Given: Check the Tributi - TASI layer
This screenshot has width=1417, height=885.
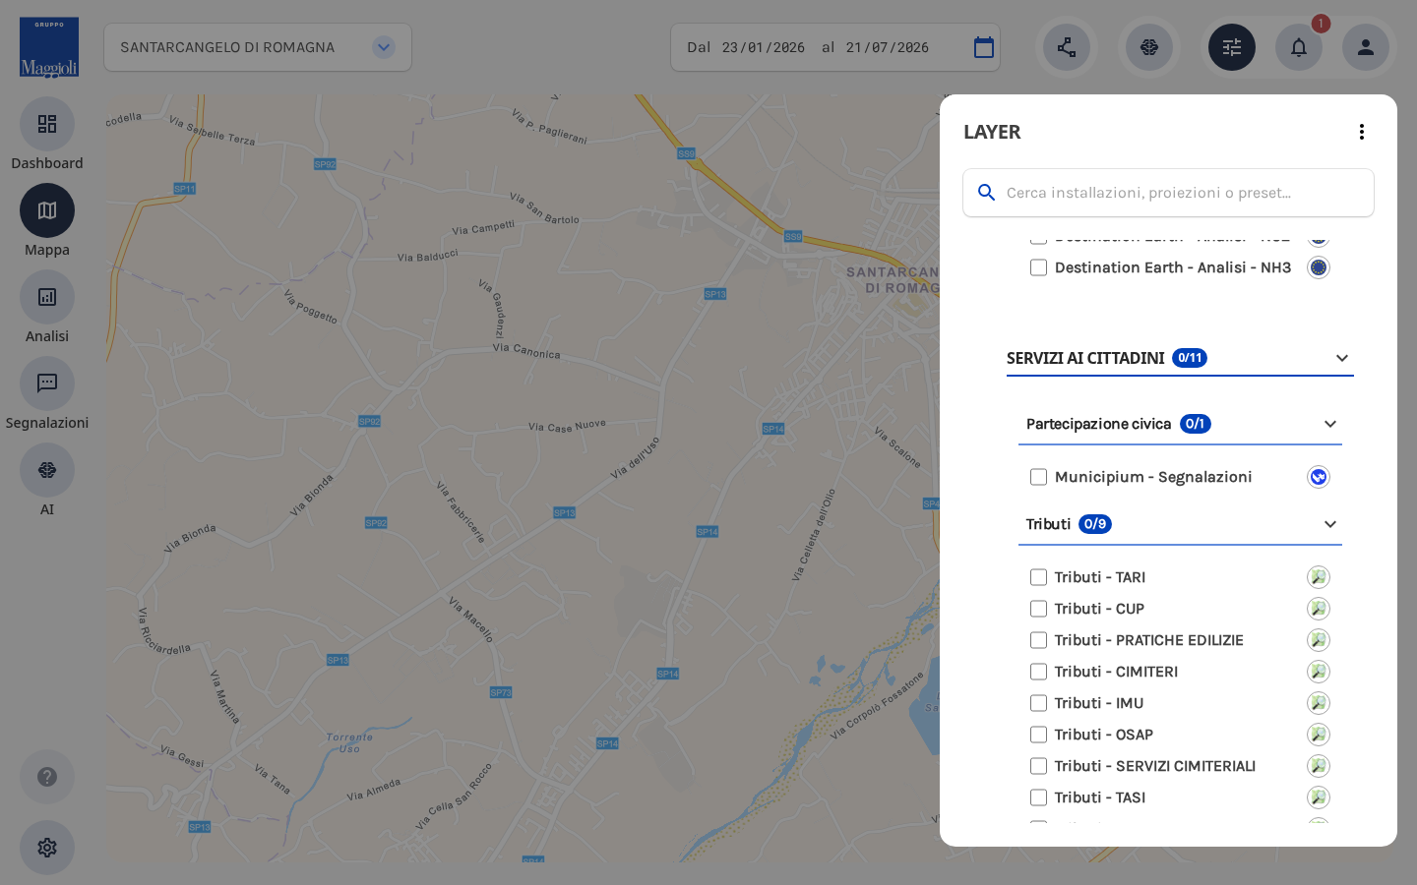Looking at the screenshot, I should pos(1038,797).
